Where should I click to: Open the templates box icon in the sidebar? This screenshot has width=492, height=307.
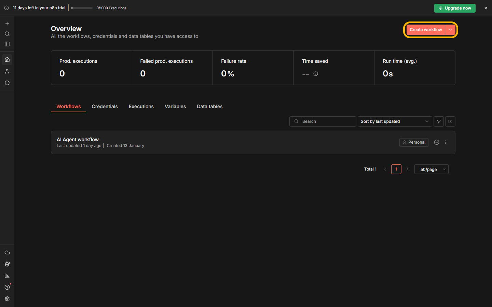[x=7, y=264]
